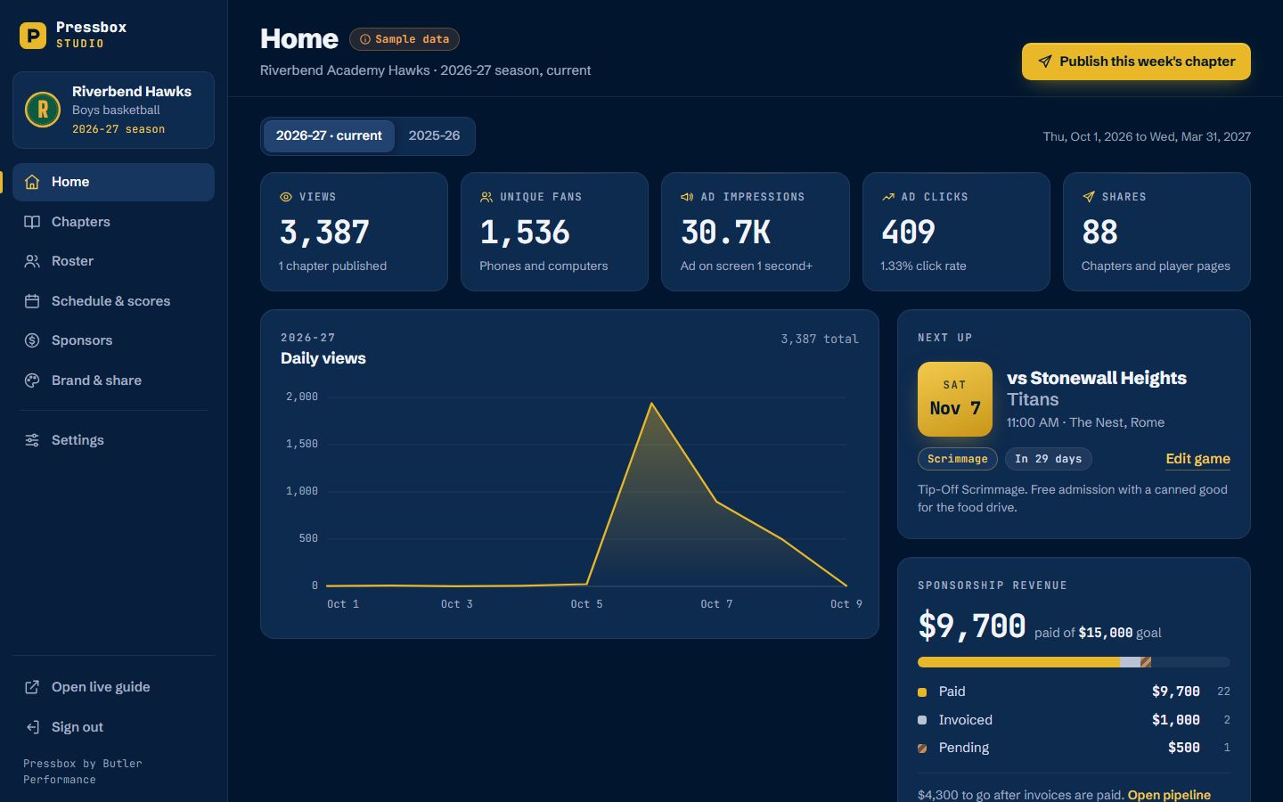Open the Sponsors section

click(113, 340)
